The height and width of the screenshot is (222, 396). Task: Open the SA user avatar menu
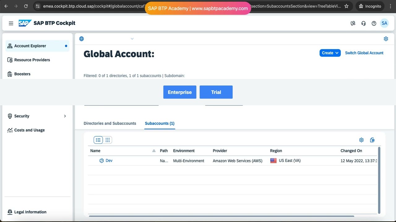384,23
